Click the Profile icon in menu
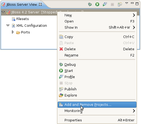141x124 pixels. (x=61, y=77)
